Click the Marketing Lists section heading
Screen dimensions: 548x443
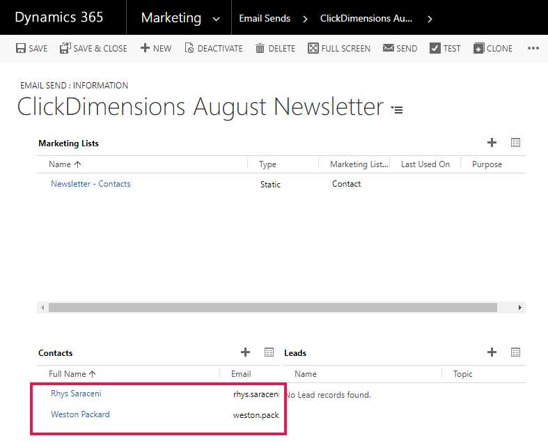click(68, 143)
